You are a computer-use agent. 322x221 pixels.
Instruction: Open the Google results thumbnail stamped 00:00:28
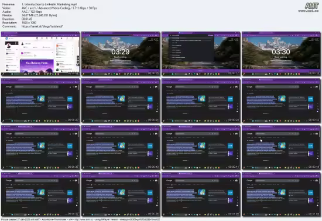coord(201,101)
